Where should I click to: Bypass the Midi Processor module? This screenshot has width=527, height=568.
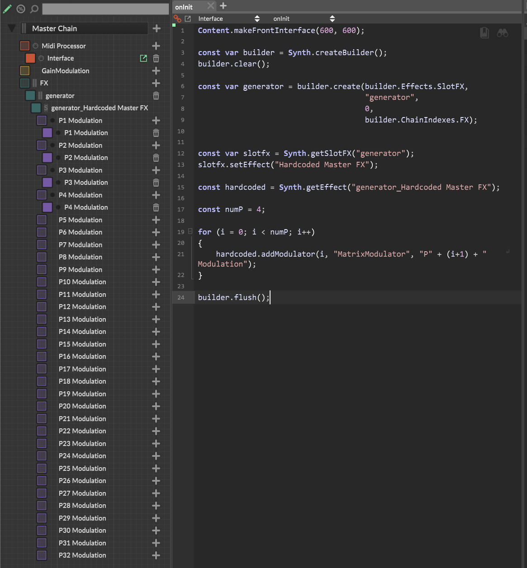coord(35,45)
